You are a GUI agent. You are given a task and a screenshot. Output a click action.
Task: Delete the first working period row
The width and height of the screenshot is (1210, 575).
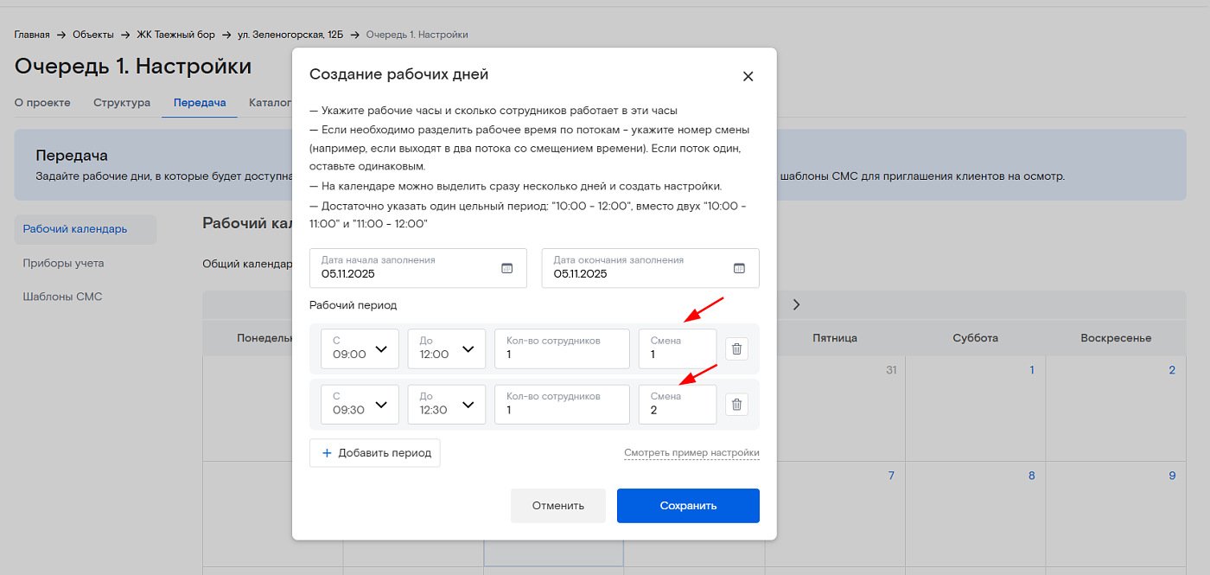(736, 349)
